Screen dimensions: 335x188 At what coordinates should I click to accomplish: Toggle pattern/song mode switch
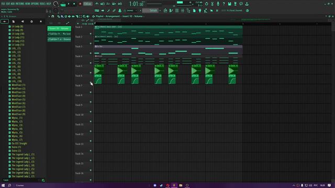coord(63,4)
